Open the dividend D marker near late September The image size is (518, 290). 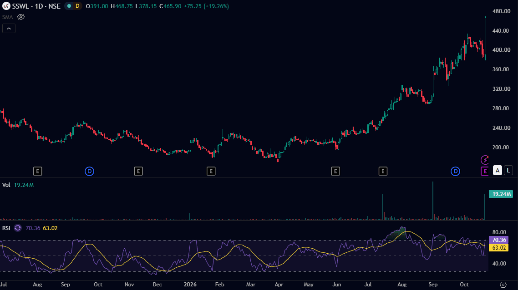click(x=90, y=172)
